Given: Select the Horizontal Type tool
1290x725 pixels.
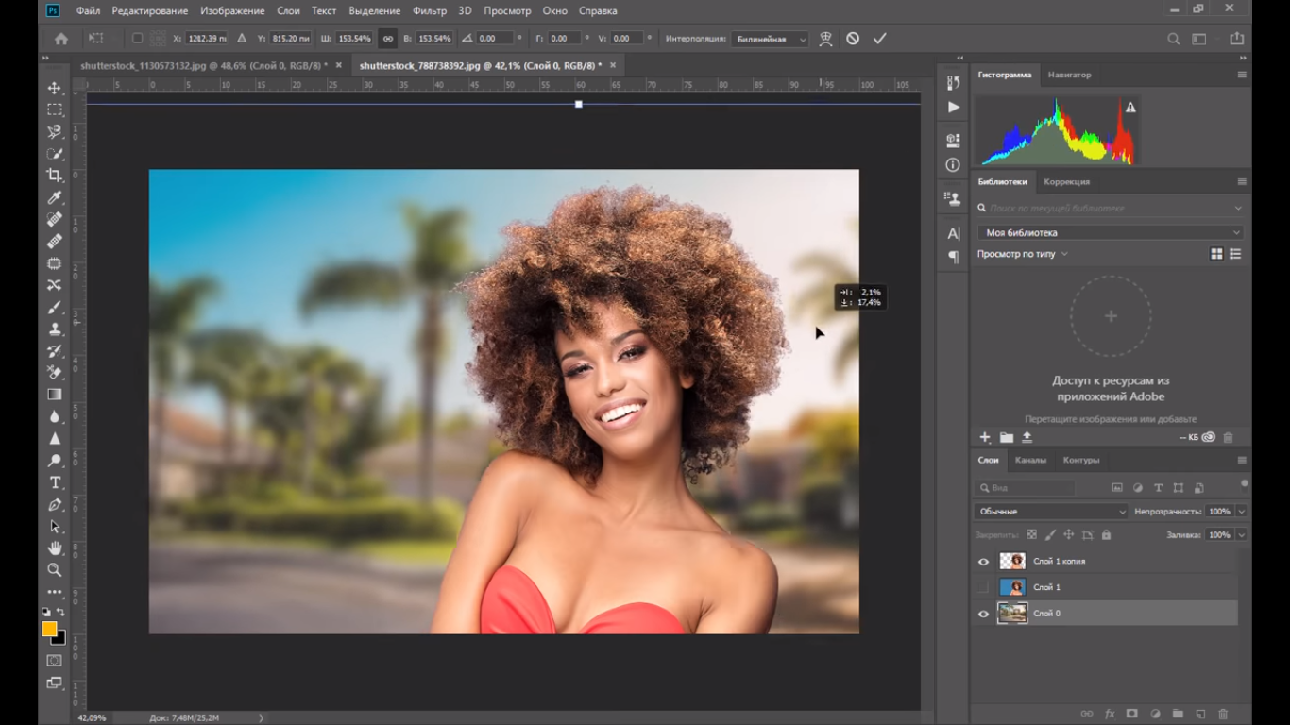Looking at the screenshot, I should click(55, 482).
